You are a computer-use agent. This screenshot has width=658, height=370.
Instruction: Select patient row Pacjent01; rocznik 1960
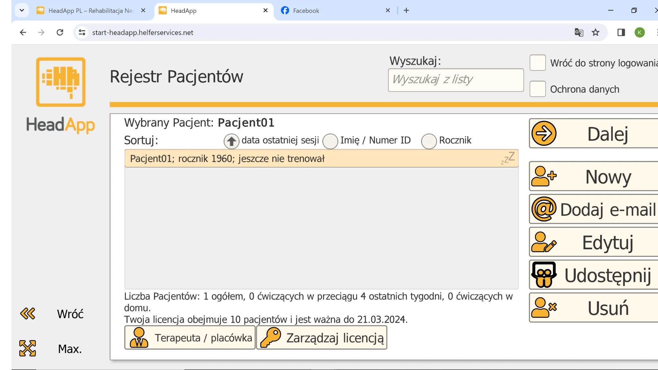click(321, 158)
